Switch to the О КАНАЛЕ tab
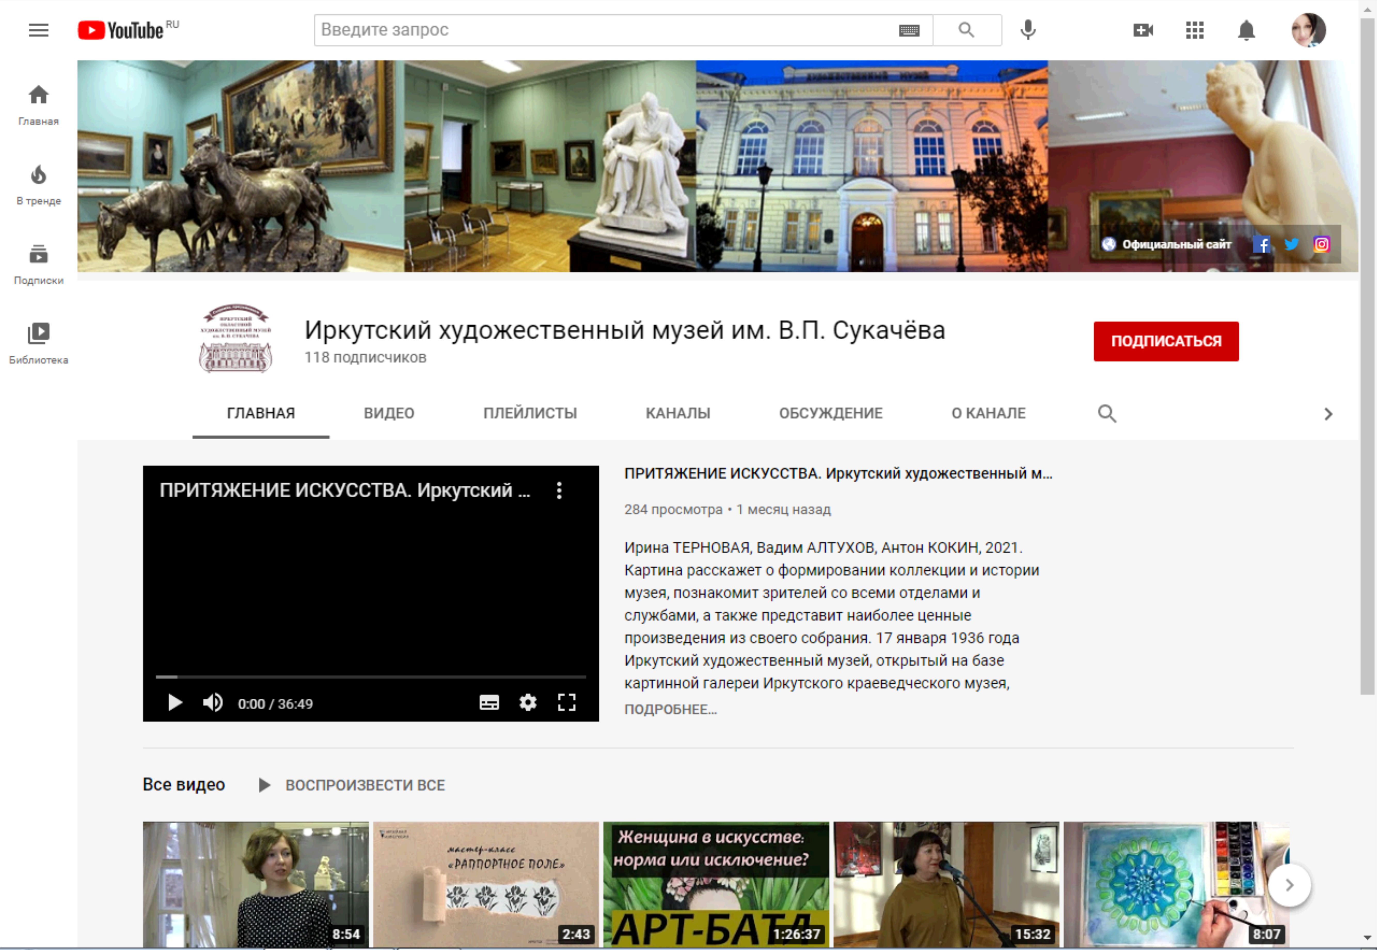Screen dimensions: 1377x950 pyautogui.click(x=988, y=413)
